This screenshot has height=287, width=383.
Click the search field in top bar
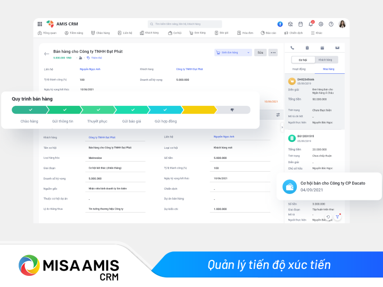(185, 24)
